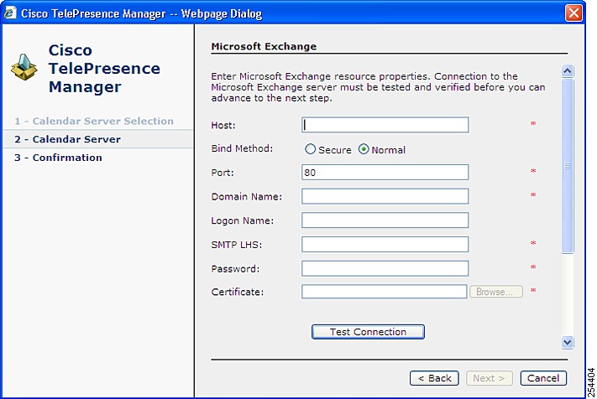The image size is (597, 399).
Task: Click the Port field showing 80
Action: point(385,172)
